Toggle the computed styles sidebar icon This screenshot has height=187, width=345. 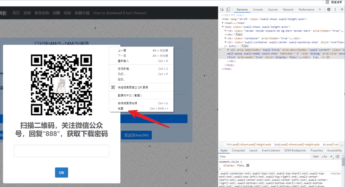[x=338, y=157]
